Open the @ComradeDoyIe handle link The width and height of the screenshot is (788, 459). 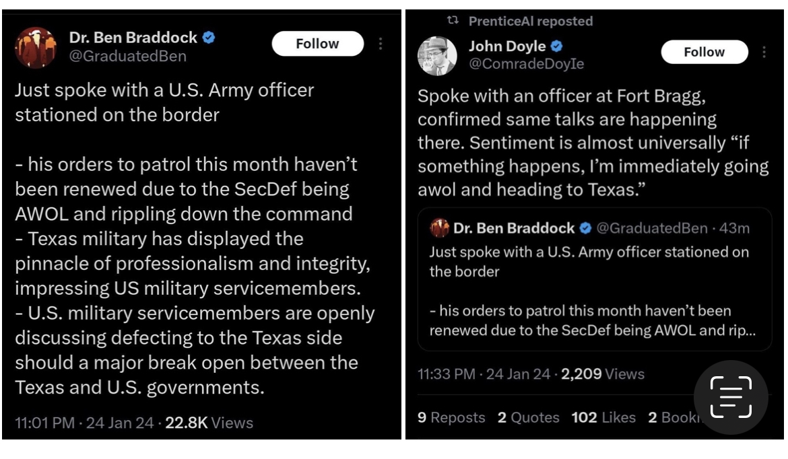click(526, 65)
